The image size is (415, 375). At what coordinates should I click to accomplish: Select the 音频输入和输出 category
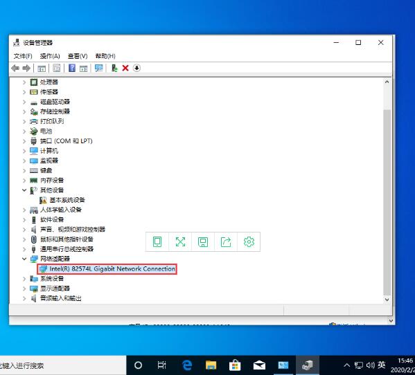(60, 298)
